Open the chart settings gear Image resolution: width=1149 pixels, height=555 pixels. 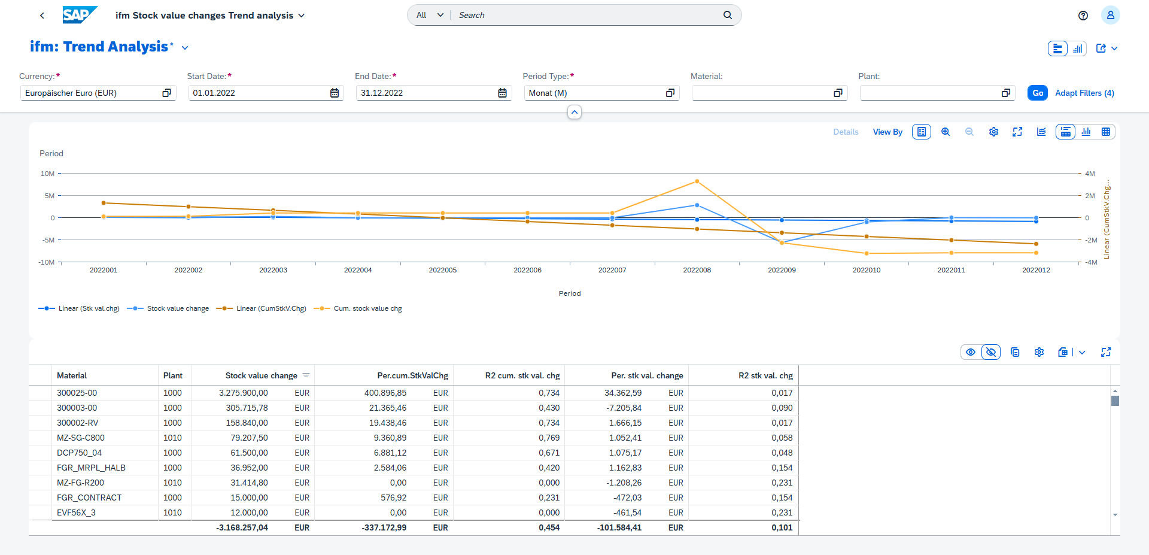(x=993, y=132)
